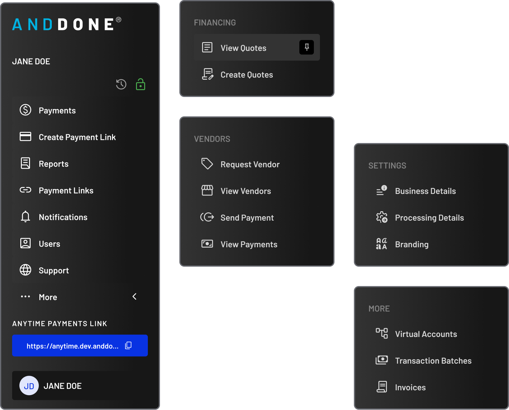509x410 pixels.
Task: Toggle visibility with the More ellipsis icon
Action: tap(25, 297)
